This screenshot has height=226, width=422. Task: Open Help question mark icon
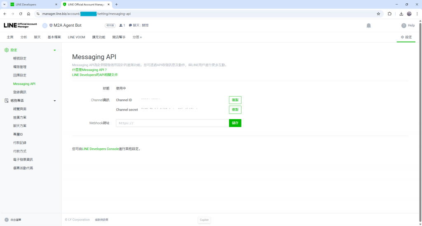404,25
